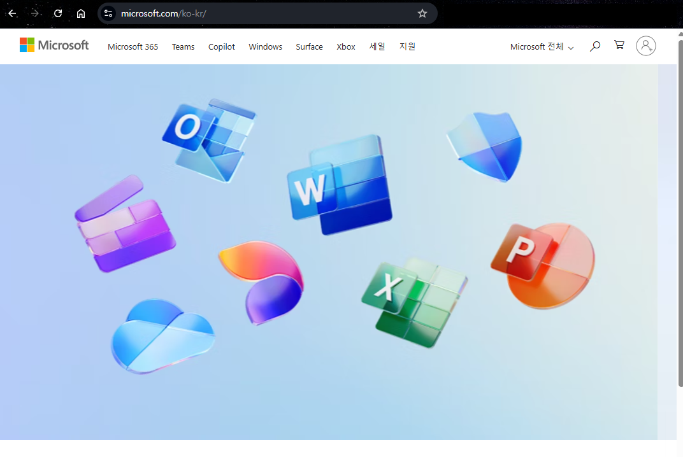The width and height of the screenshot is (683, 457).
Task: Open the browser home page icon
Action: coord(80,13)
